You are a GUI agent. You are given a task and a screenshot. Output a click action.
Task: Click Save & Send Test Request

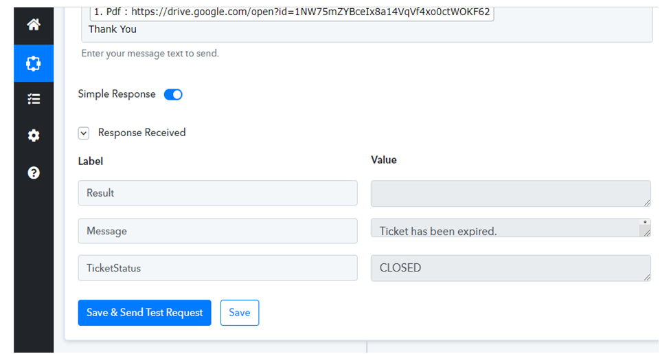pos(144,313)
